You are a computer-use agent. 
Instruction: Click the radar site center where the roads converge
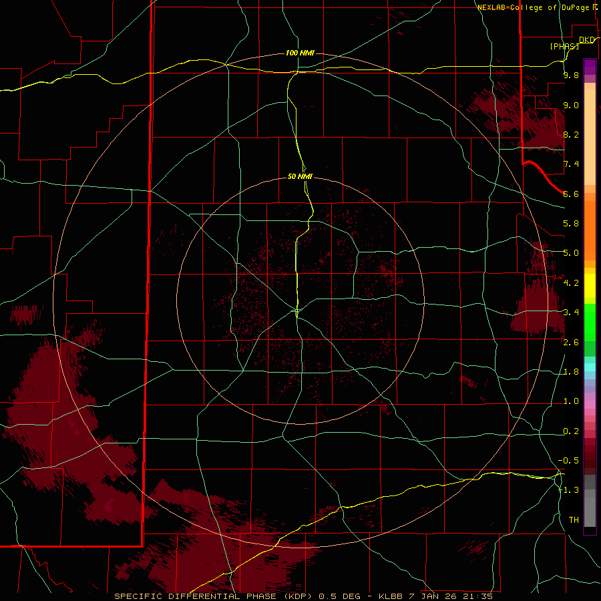click(x=297, y=310)
